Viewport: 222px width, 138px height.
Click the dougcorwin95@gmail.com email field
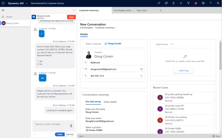click(103, 69)
